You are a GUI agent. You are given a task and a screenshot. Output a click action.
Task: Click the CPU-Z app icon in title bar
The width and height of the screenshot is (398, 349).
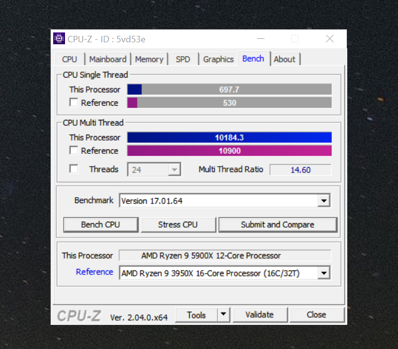[59, 38]
